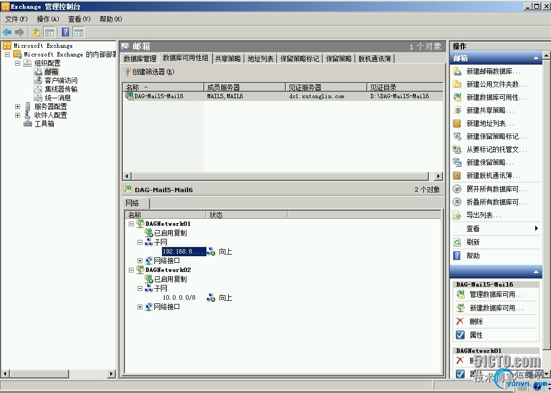Click the Back arrow toolbar icon

click(x=7, y=32)
